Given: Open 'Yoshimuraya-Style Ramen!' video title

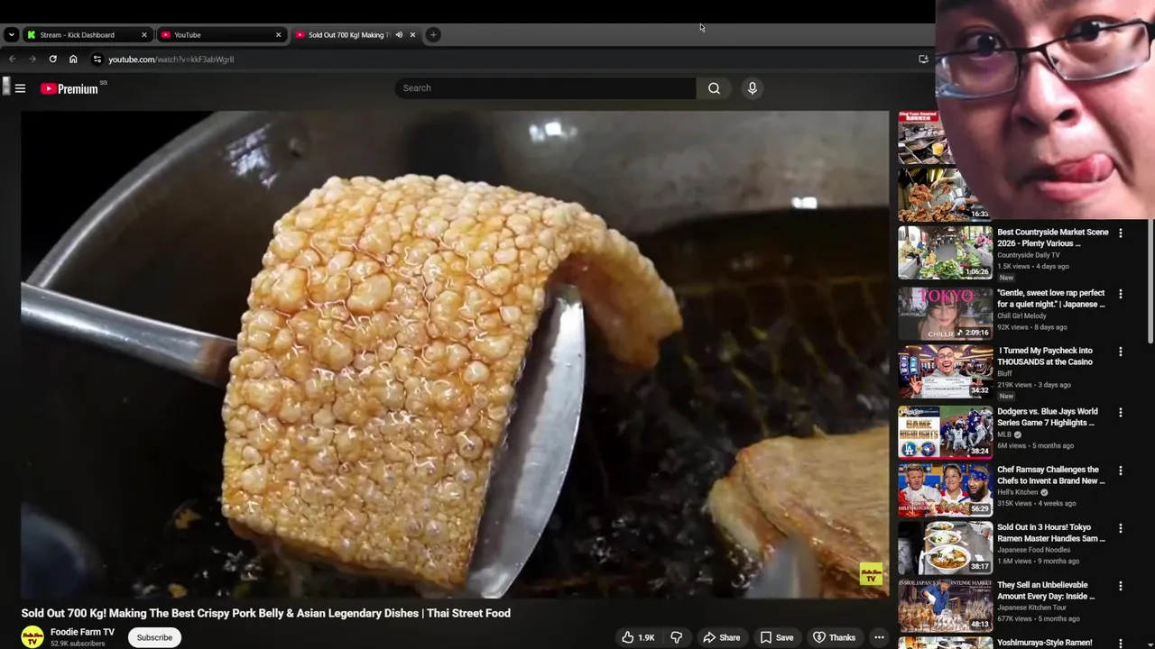Looking at the screenshot, I should tap(1044, 643).
